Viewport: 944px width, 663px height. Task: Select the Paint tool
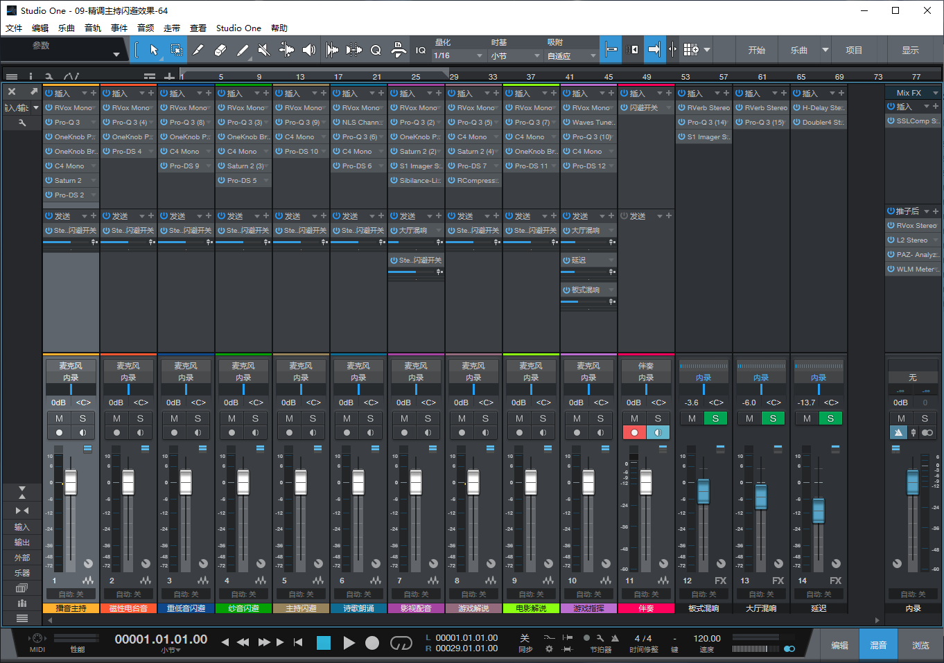coord(244,50)
